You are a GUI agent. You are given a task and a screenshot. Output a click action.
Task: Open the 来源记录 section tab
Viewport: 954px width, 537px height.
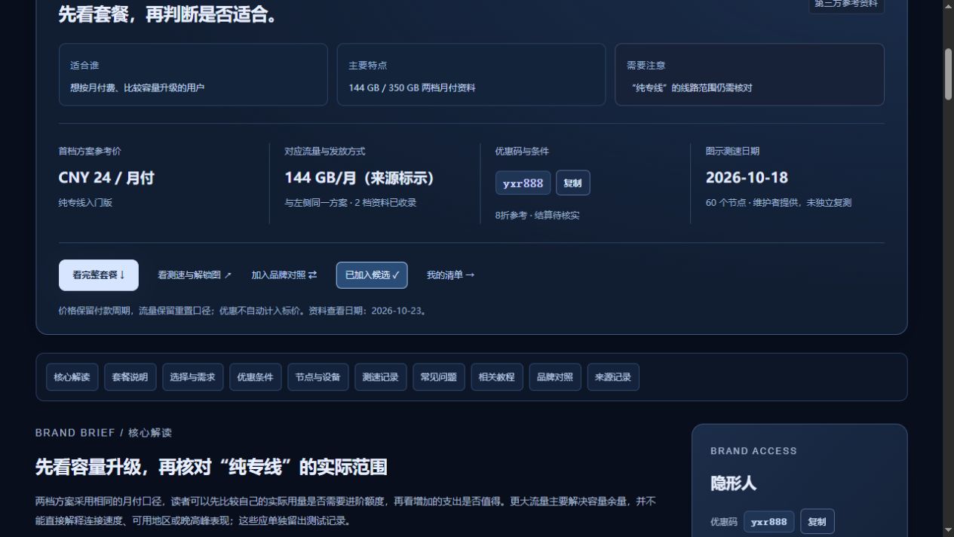point(613,377)
